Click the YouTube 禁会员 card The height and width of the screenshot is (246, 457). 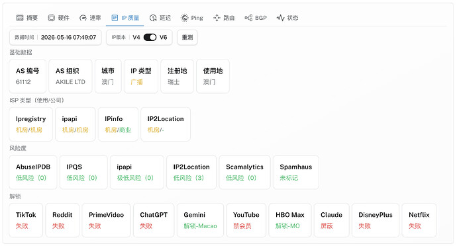[246, 220]
